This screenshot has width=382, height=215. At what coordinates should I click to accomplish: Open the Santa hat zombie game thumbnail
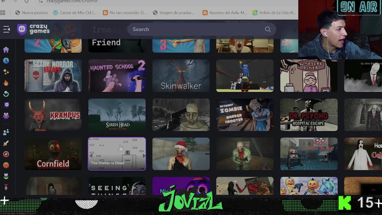click(x=181, y=154)
